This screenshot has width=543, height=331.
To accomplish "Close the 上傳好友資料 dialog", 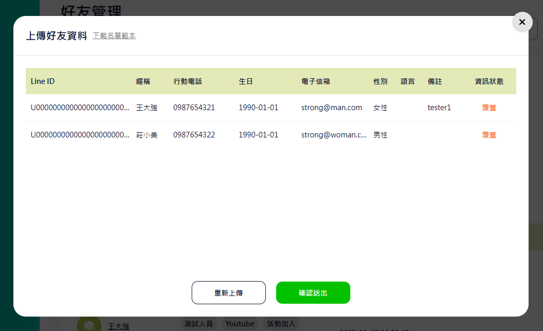I will tap(522, 22).
